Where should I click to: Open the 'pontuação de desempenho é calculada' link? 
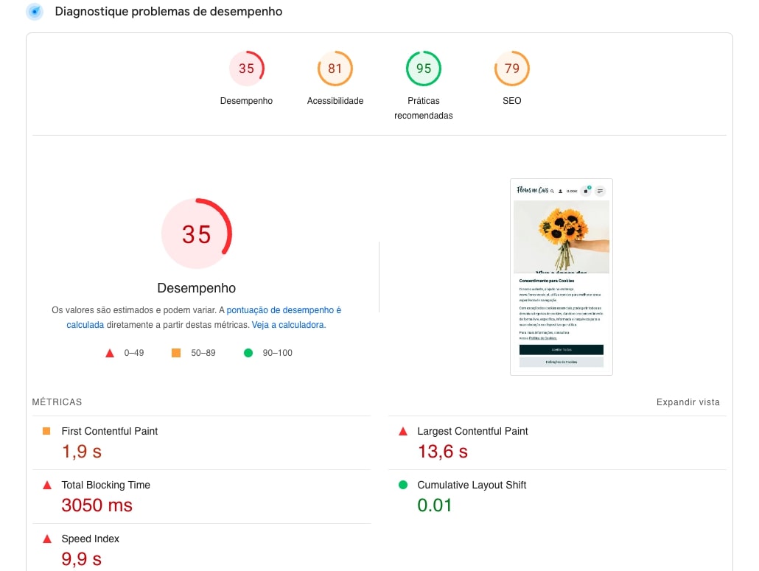284,310
